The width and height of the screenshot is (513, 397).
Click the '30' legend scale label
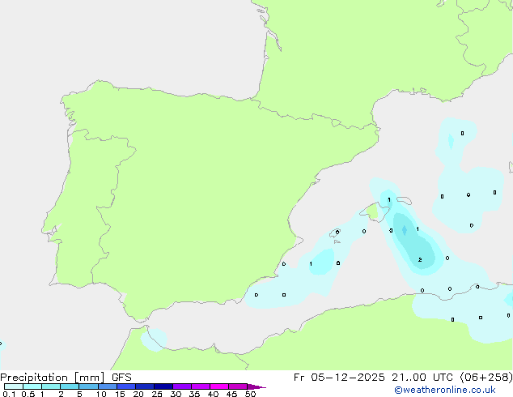(176, 394)
